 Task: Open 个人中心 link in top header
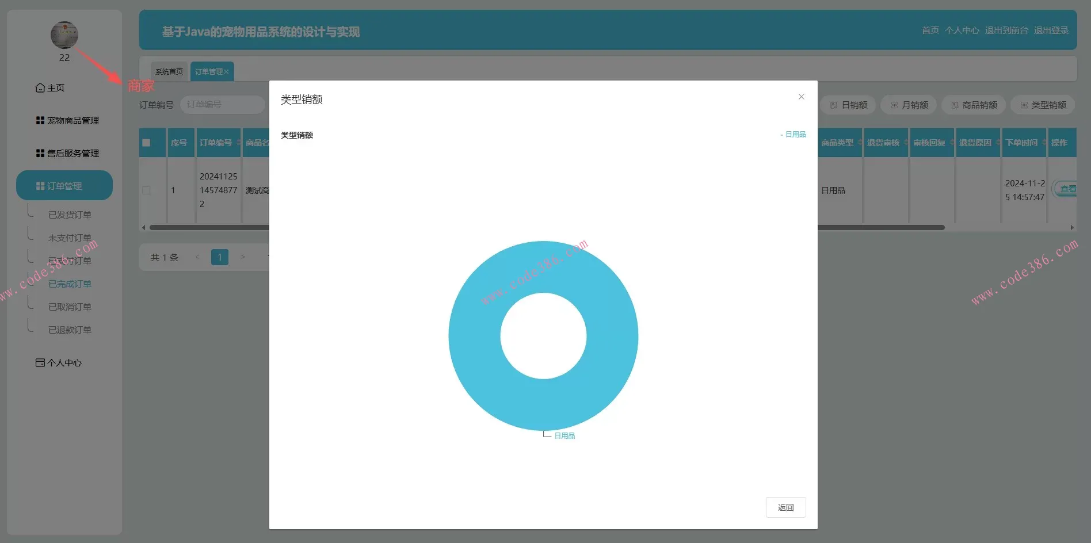point(962,30)
